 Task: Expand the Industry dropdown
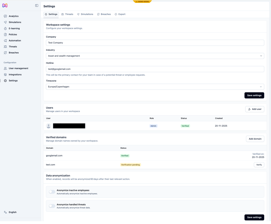[155, 56]
